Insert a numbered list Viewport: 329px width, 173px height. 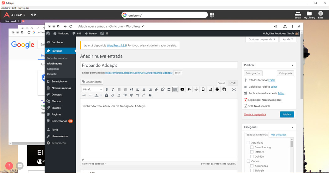tap(125, 89)
